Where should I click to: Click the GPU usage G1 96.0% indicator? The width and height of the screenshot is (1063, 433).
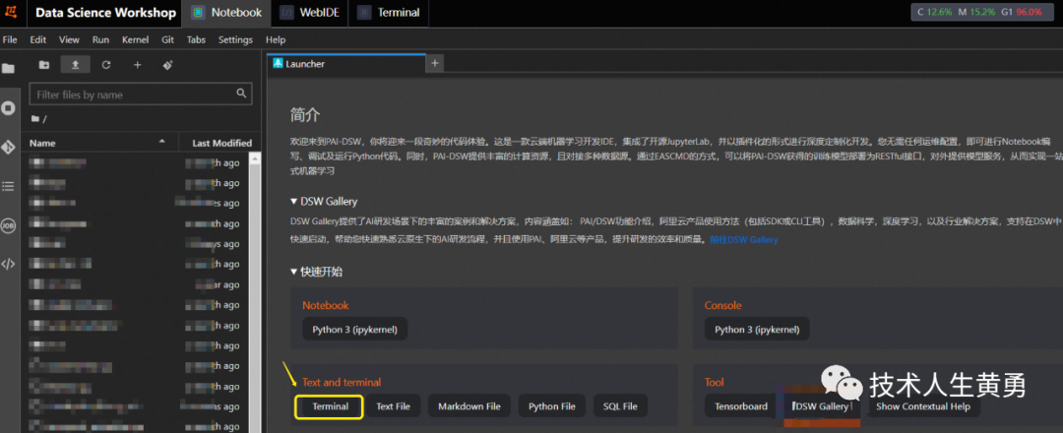click(1021, 12)
